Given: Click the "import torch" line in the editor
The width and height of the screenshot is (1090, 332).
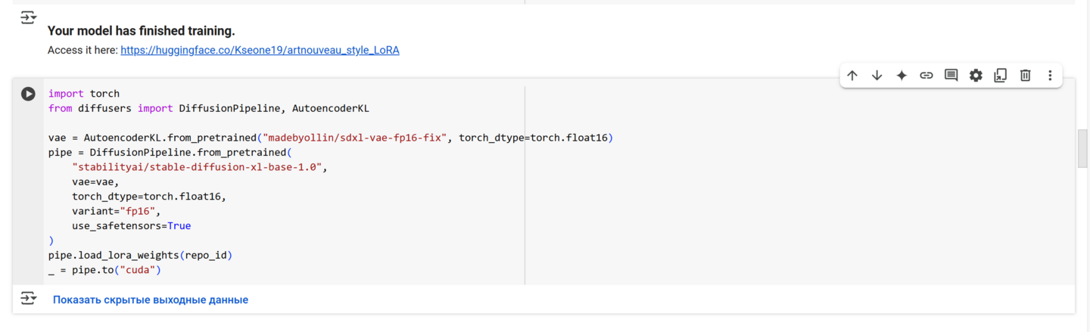Looking at the screenshot, I should click(x=84, y=94).
